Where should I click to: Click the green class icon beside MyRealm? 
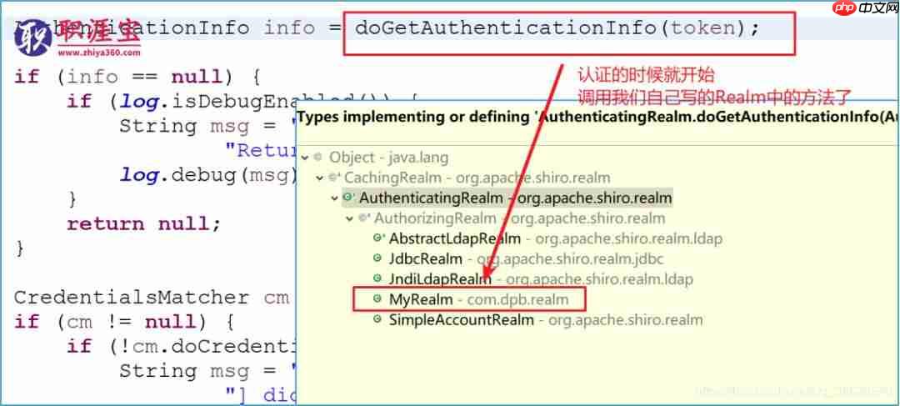(377, 298)
